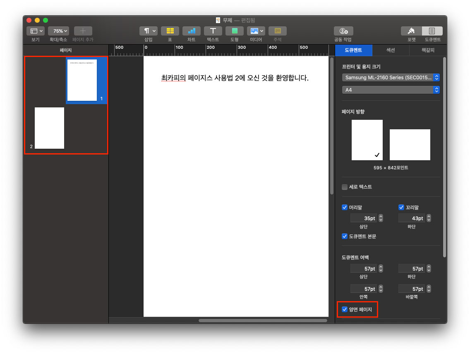Open the A4 paper size dropdown
Viewport: 470px width, 354px height.
click(391, 90)
